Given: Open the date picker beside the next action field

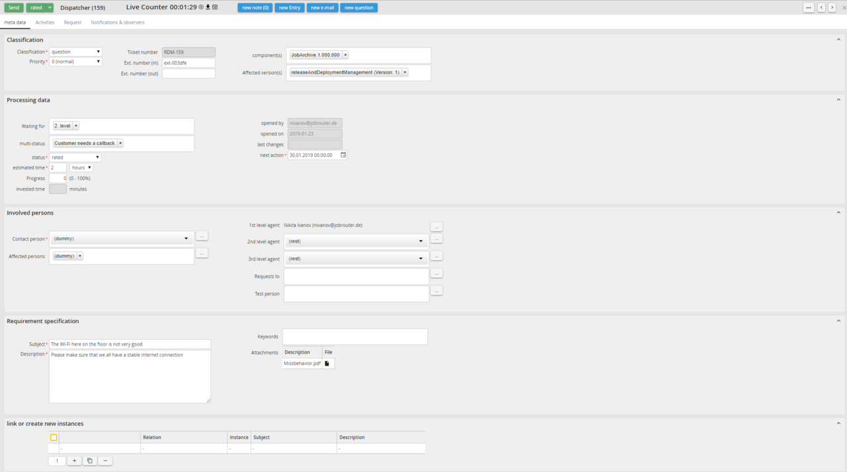Looking at the screenshot, I should (342, 155).
